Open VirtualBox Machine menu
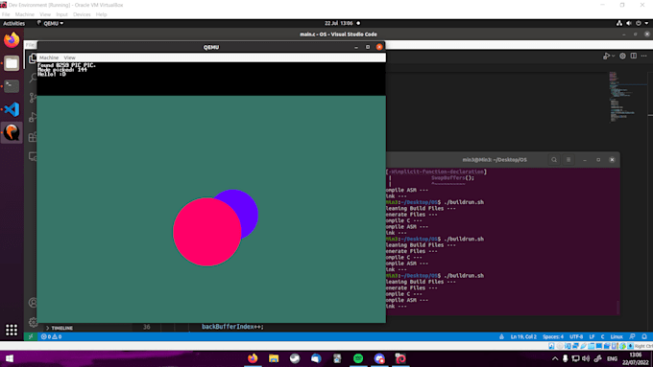Image resolution: width=653 pixels, height=367 pixels. (25, 14)
